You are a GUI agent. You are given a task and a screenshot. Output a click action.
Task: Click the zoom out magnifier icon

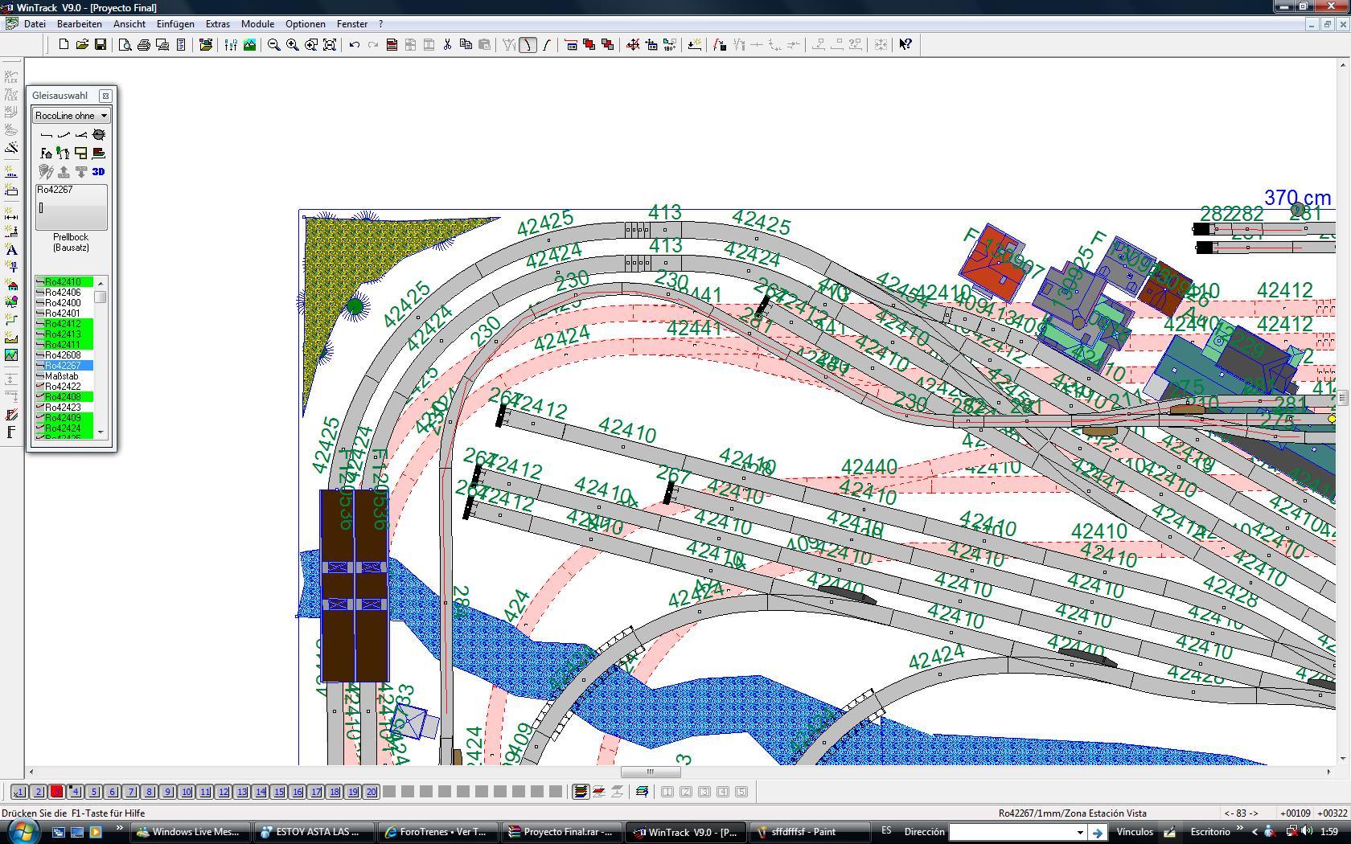[x=273, y=45]
